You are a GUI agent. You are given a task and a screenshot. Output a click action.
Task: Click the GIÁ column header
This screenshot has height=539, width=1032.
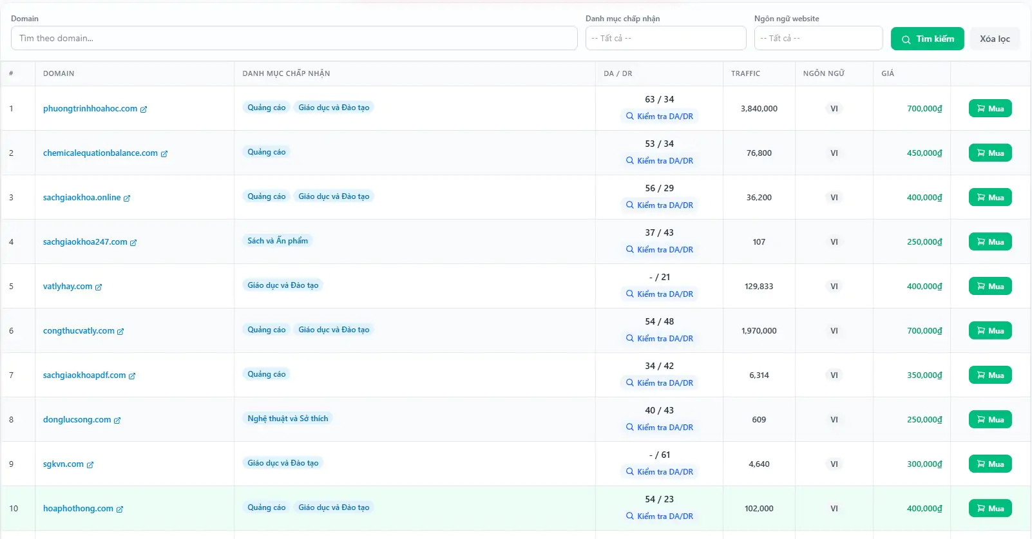point(888,73)
